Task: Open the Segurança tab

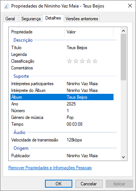Action: coord(31,19)
